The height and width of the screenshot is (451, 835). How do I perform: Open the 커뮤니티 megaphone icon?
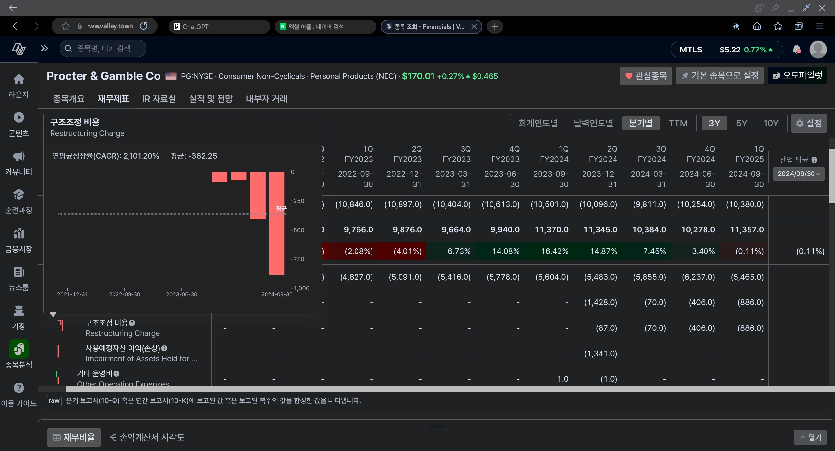pyautogui.click(x=19, y=156)
